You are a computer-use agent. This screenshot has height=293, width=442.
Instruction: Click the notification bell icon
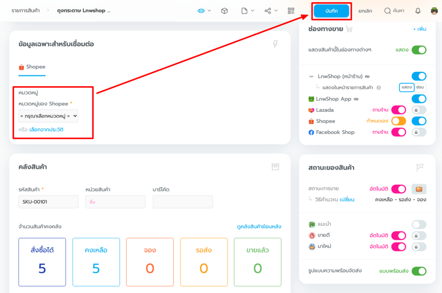click(418, 11)
